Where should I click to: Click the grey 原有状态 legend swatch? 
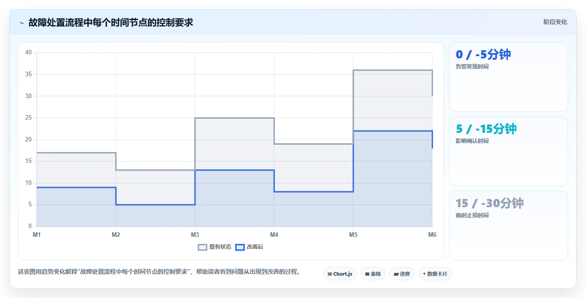202,247
